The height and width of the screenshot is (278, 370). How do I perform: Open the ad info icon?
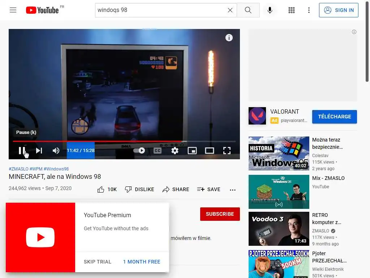point(354,32)
